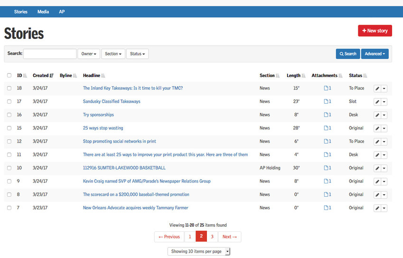This screenshot has height=258, width=403.
Task: Expand actions arrow for story 18
Action: [384, 88]
